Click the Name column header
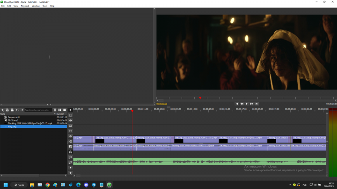The height and width of the screenshot is (189, 337). (28, 114)
